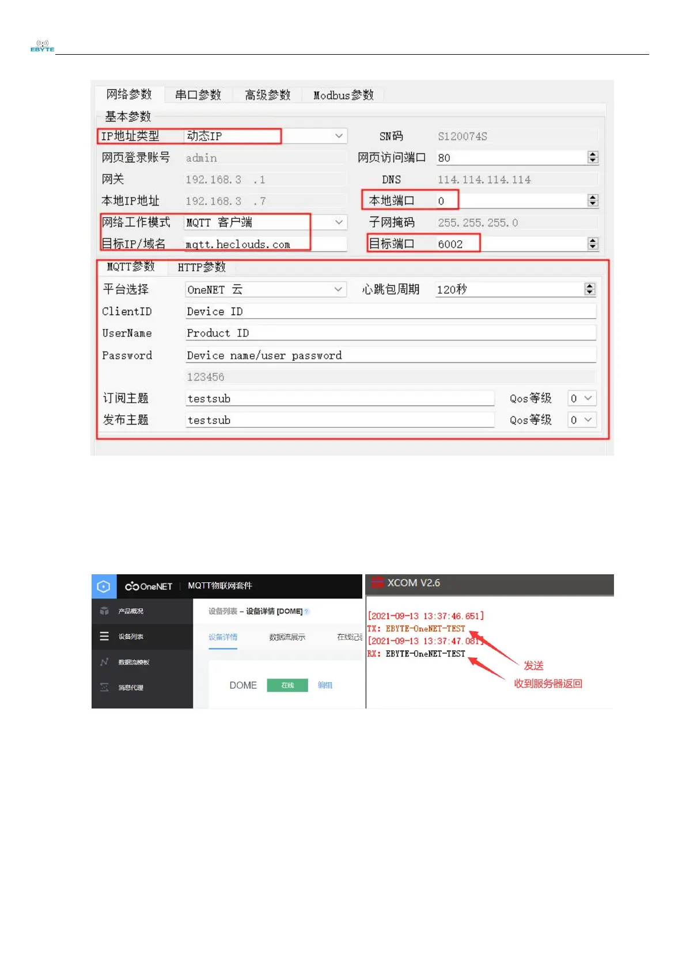This screenshot has height=970, width=686.
Task: Click the OneNET brand logo
Action: coord(149,586)
